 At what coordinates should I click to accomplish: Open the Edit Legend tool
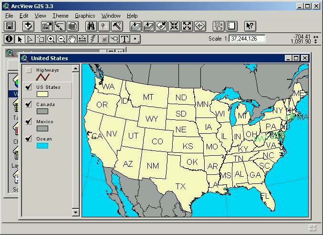pos(60,26)
